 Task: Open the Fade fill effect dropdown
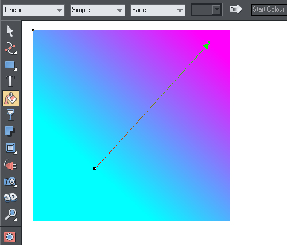pyautogui.click(x=158, y=10)
